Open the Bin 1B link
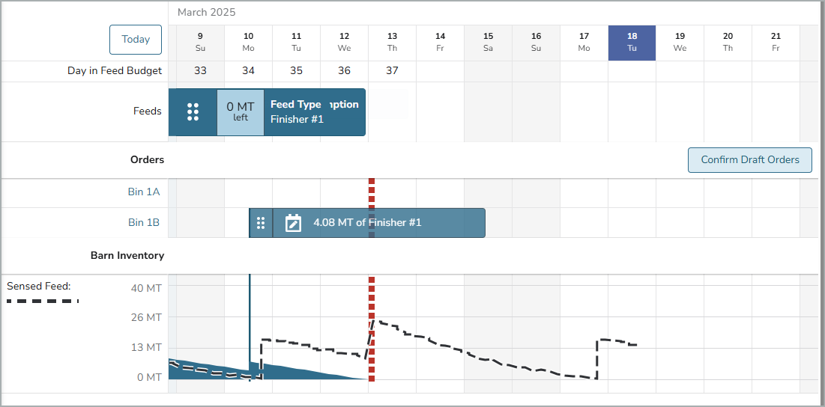 (x=143, y=222)
